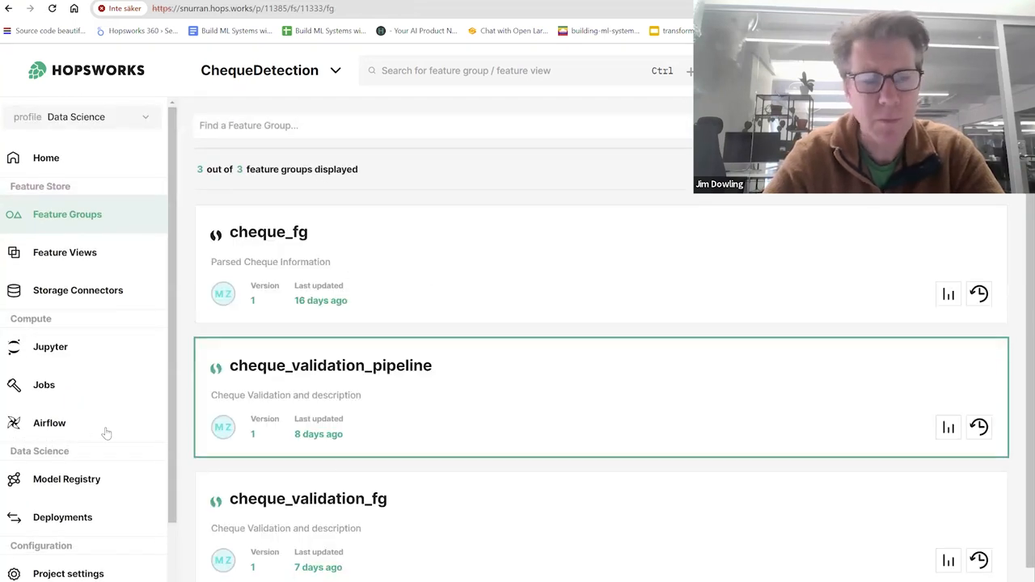This screenshot has height=582, width=1035.
Task: Open statistics icon for cheque_fg
Action: click(948, 294)
